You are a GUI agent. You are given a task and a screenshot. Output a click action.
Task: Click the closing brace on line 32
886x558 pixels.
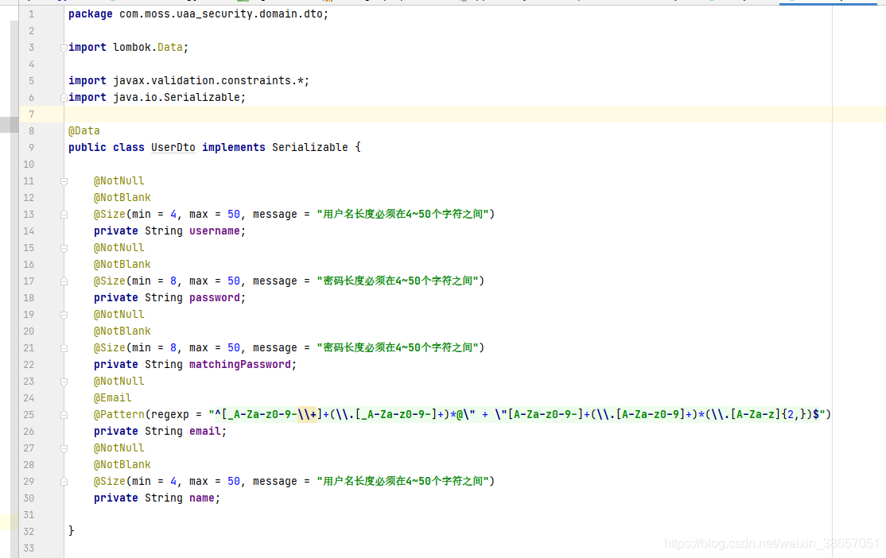pos(72,530)
